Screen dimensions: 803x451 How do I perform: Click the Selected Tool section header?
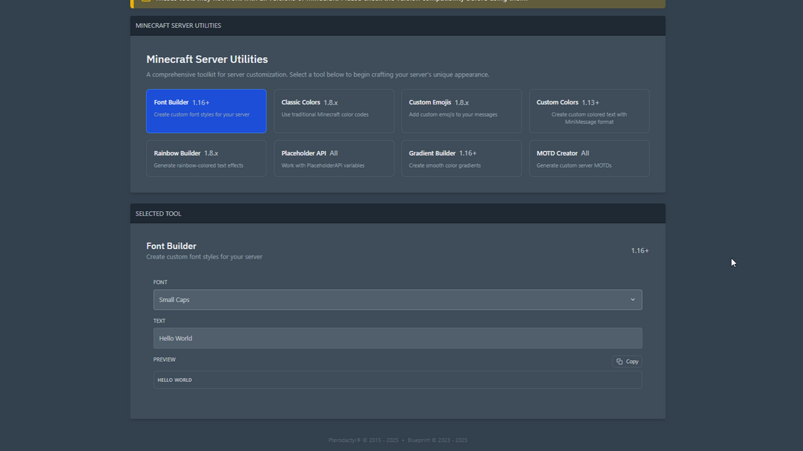coord(397,213)
